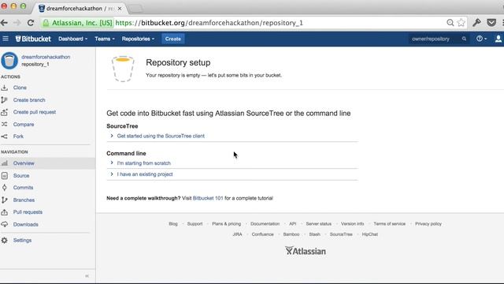Click the Source file icon

click(x=5, y=175)
